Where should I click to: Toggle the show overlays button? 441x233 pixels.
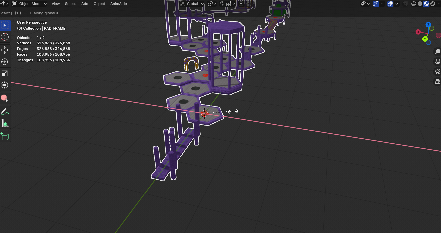tap(391, 4)
